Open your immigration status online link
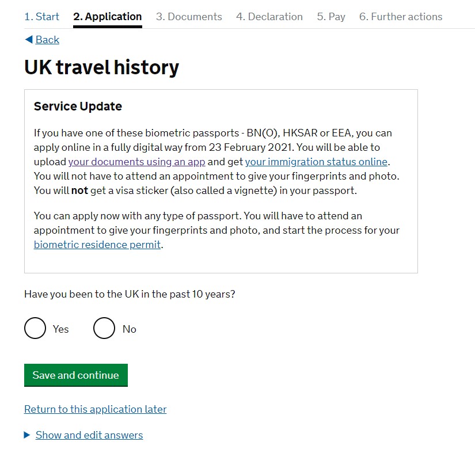This screenshot has width=475, height=457. click(x=316, y=162)
